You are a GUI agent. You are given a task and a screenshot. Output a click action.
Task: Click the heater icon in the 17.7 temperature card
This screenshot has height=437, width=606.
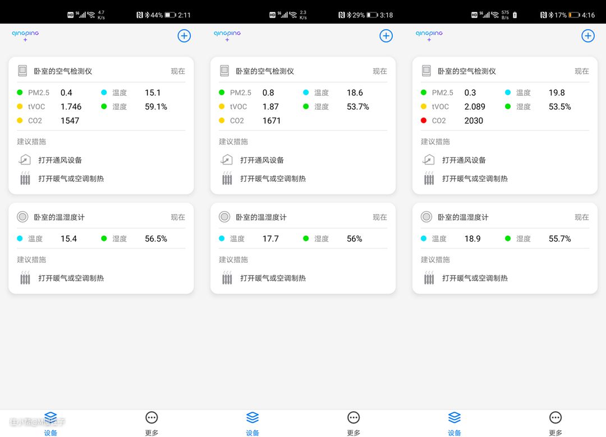tap(227, 278)
